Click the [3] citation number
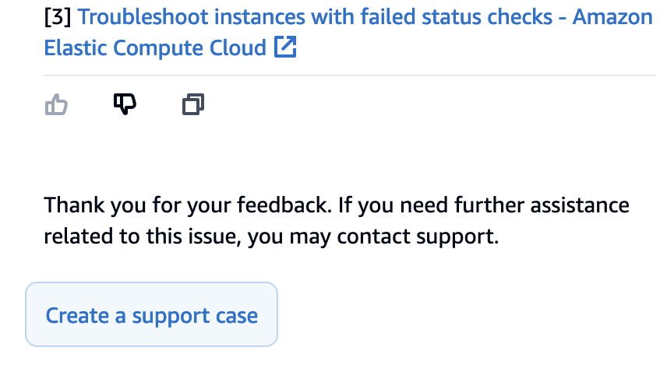 [58, 17]
